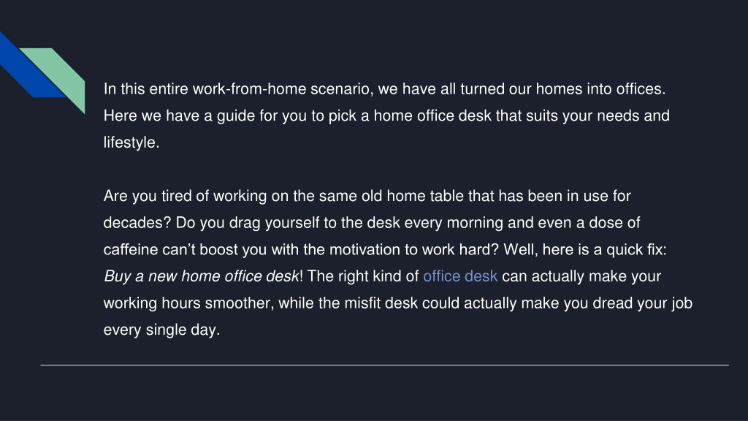Click the phrase "quick fix:"
This screenshot has width=748, height=421.
coord(636,250)
